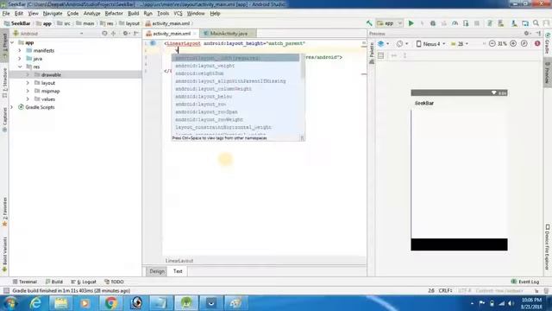Select the Text editor tab
The width and height of the screenshot is (552, 311).
(x=178, y=271)
